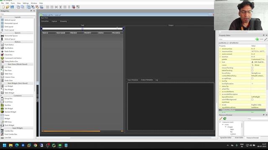Open Google Chrome from the taskbar
268x150 pixels.
[35, 145]
